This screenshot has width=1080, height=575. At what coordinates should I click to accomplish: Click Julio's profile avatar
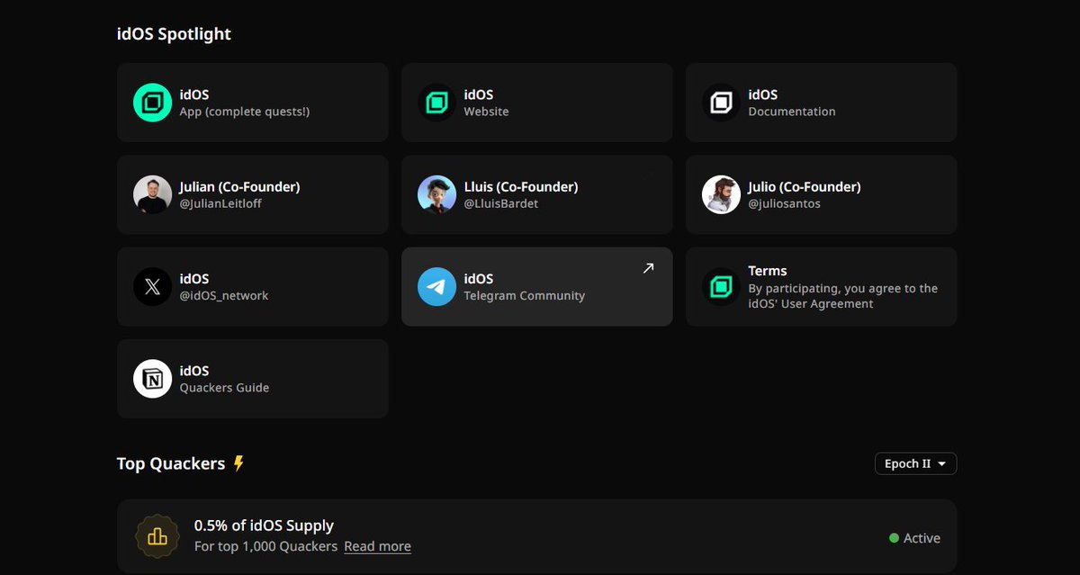click(721, 194)
